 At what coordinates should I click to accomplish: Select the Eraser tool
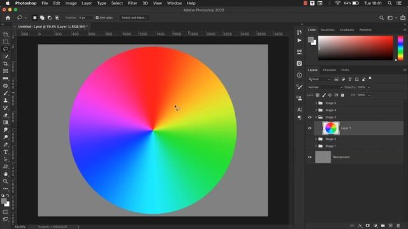click(6, 115)
